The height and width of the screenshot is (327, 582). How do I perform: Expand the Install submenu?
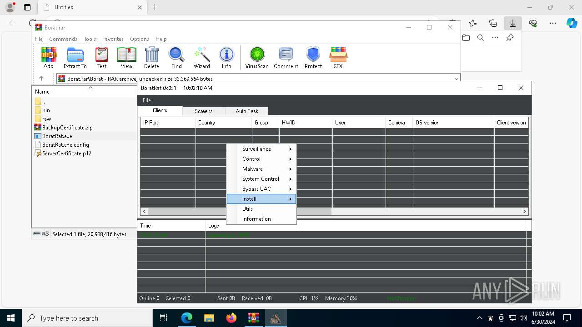pyautogui.click(x=261, y=199)
